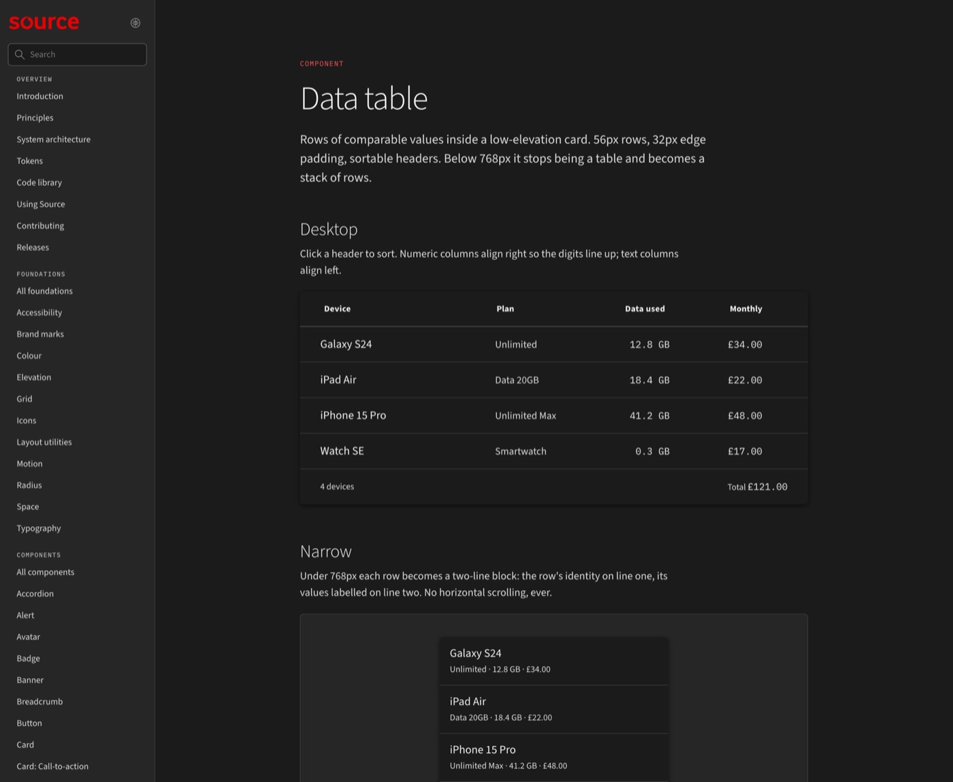953x782 pixels.
Task: Open Brand marks in the sidebar
Action: (x=40, y=334)
